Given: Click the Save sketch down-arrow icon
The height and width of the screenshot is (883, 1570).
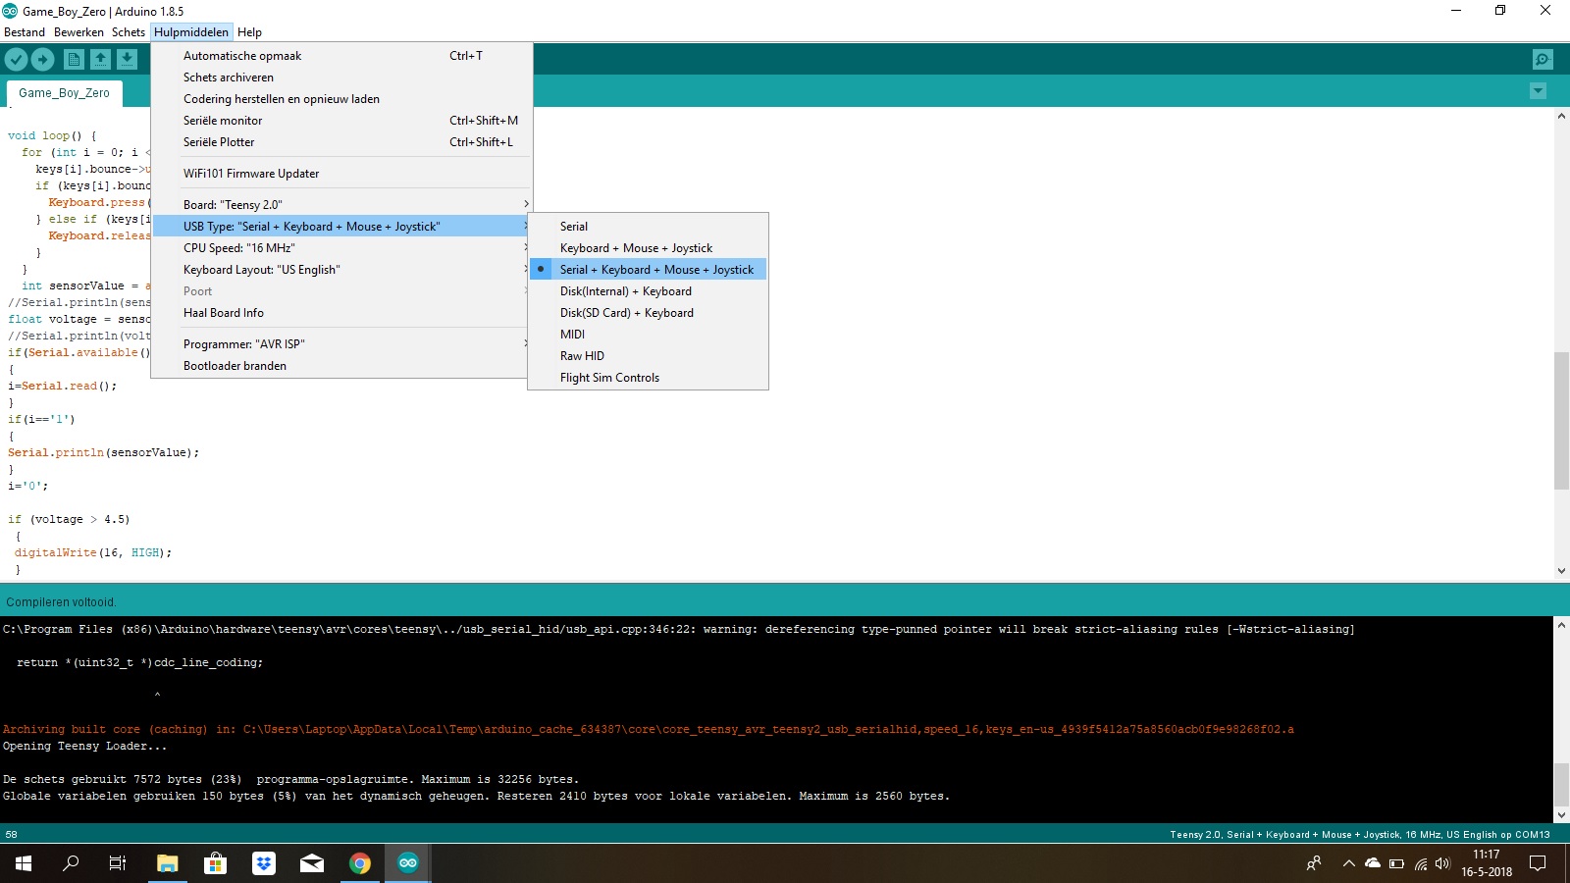Looking at the screenshot, I should (128, 60).
